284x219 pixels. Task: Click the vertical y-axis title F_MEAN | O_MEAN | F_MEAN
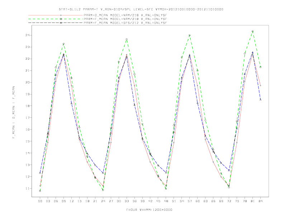click(14, 112)
